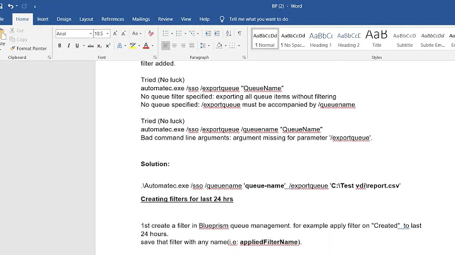Click Line and Paragraph Spacing icon

coord(203,45)
